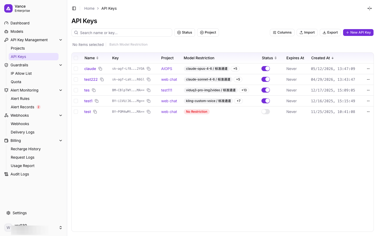Disable the claude key status toggle
Viewport: 378px width, 236px height.
[x=266, y=69]
